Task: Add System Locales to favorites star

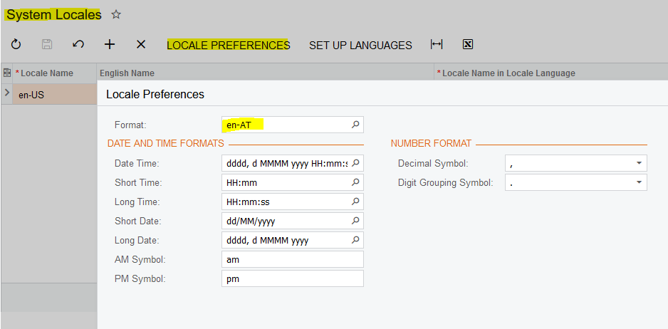Action: (x=117, y=14)
